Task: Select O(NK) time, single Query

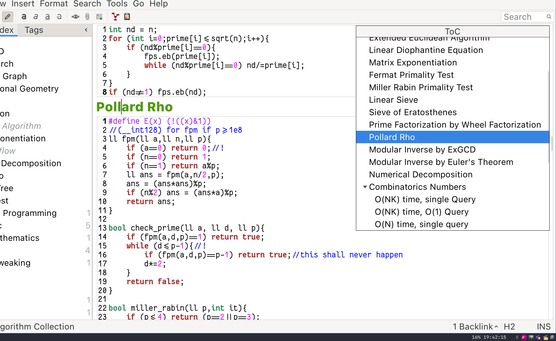Action: [425, 199]
